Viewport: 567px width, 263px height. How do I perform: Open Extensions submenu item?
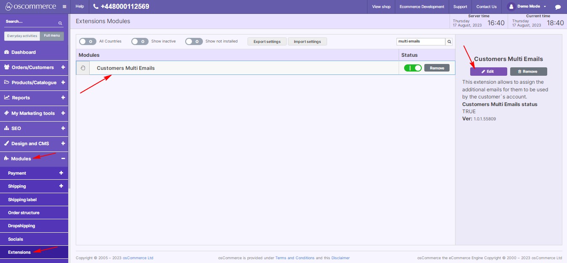point(34,252)
